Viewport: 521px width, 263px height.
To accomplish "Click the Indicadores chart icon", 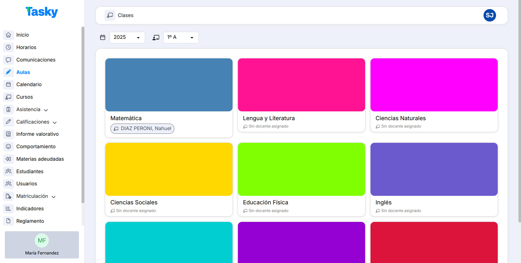I will coord(9,209).
